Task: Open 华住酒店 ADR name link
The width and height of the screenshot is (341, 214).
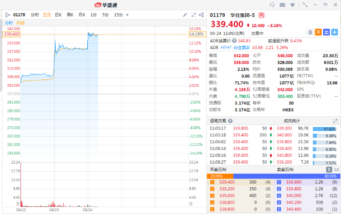Action: pyautogui.click(x=241, y=48)
